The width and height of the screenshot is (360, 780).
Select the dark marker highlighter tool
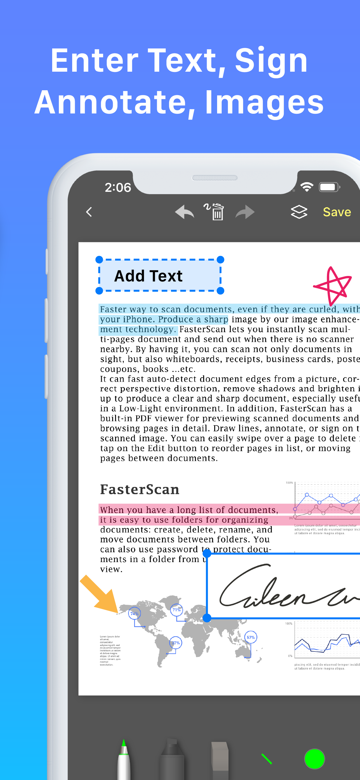pos(172,759)
